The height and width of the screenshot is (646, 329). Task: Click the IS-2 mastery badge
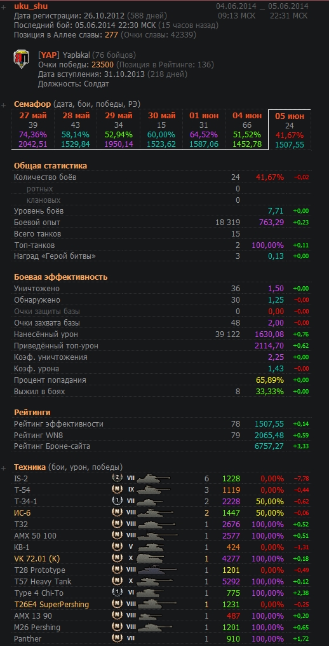pos(117,478)
